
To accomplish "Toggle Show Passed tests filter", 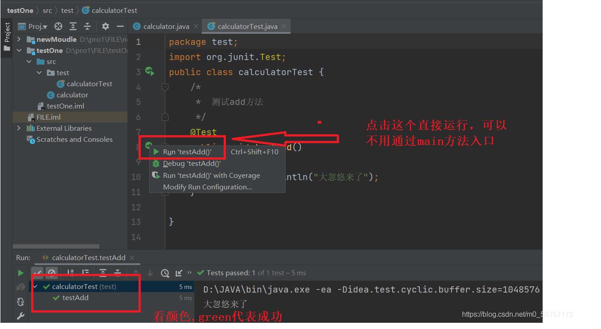I will coord(38,273).
